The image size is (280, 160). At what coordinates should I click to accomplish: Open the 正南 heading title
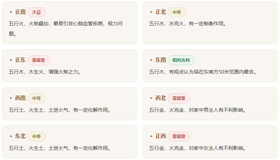20,12
